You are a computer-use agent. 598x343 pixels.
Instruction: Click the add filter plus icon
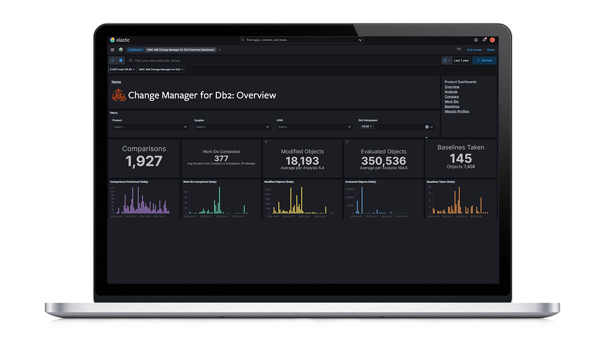point(121,60)
